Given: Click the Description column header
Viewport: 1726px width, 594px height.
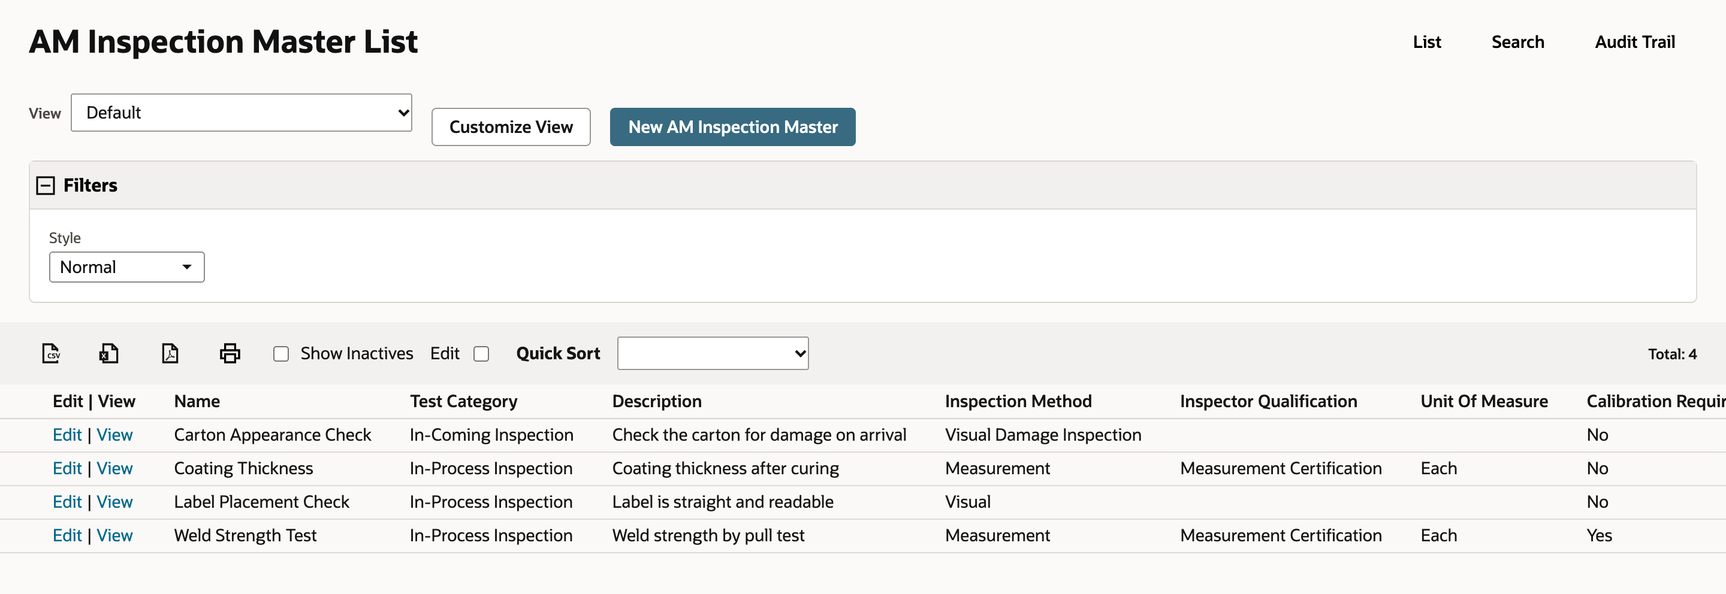Looking at the screenshot, I should [x=657, y=401].
